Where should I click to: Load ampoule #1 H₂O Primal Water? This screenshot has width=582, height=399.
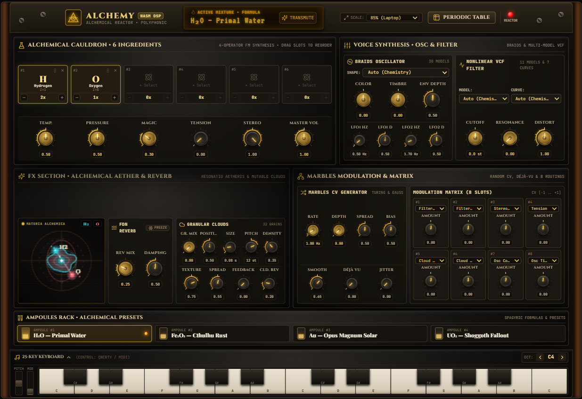84,333
